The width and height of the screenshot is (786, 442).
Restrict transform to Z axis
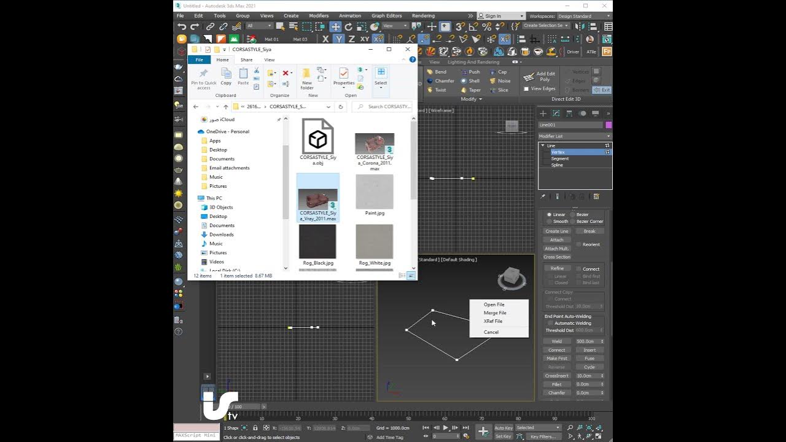[352, 39]
